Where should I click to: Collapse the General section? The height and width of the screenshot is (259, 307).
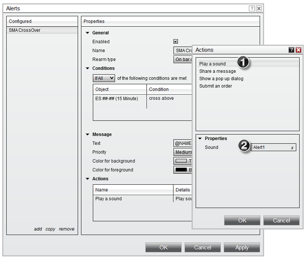pyautogui.click(x=88, y=33)
